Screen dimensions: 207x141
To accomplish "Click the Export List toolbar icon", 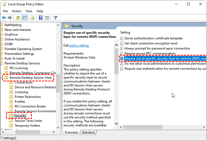I will 33,18.
